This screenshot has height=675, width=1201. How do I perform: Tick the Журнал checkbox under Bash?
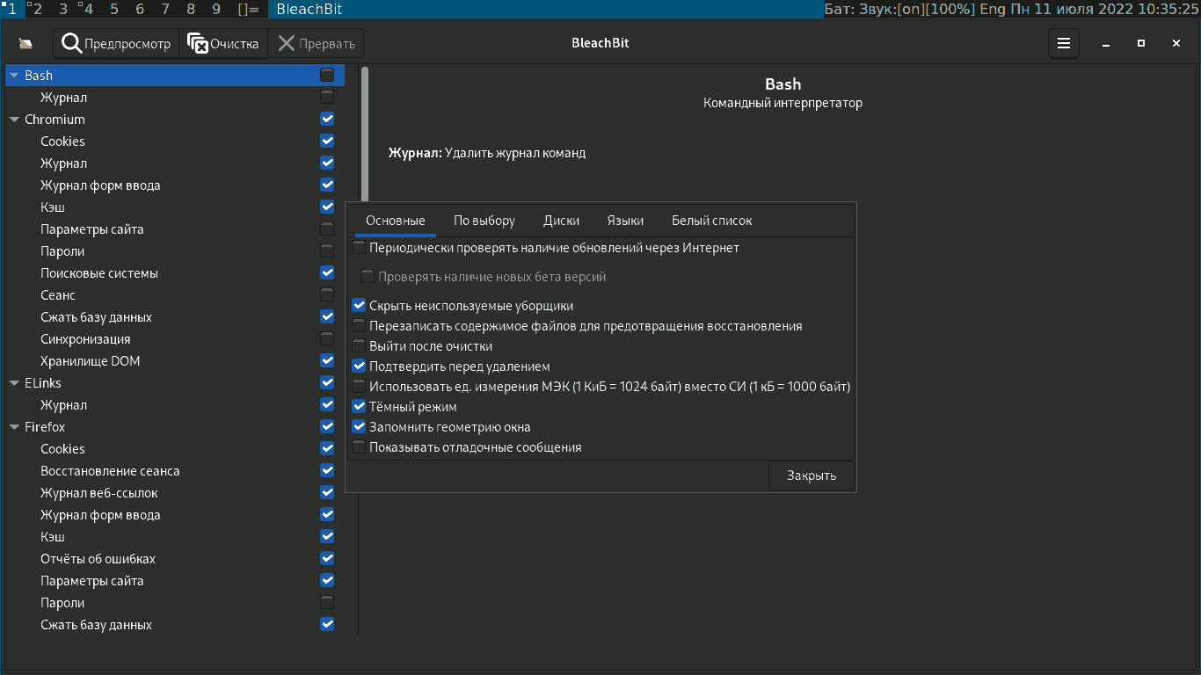327,98
